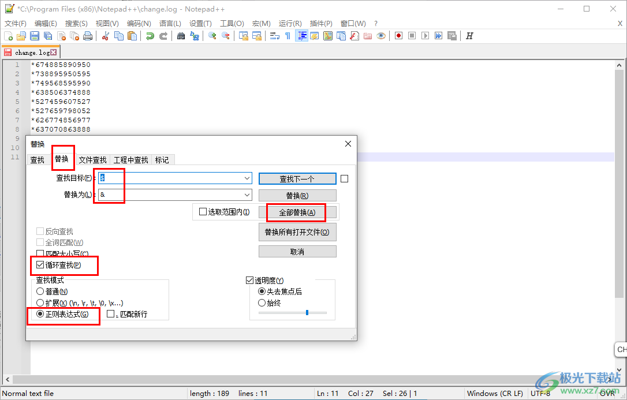Open the 搜索(S) menu
Image resolution: width=627 pixels, height=400 pixels.
[x=76, y=24]
